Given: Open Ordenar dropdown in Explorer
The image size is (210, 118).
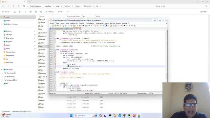Looking at the screenshot, I should [x=50, y=12].
